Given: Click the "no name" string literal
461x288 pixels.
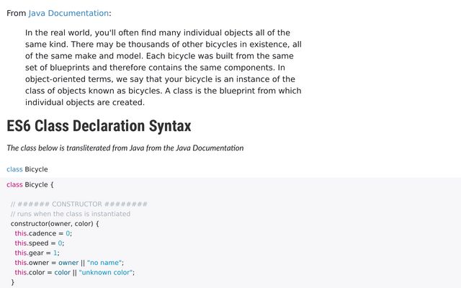Looking at the screenshot, I should pos(104,262).
